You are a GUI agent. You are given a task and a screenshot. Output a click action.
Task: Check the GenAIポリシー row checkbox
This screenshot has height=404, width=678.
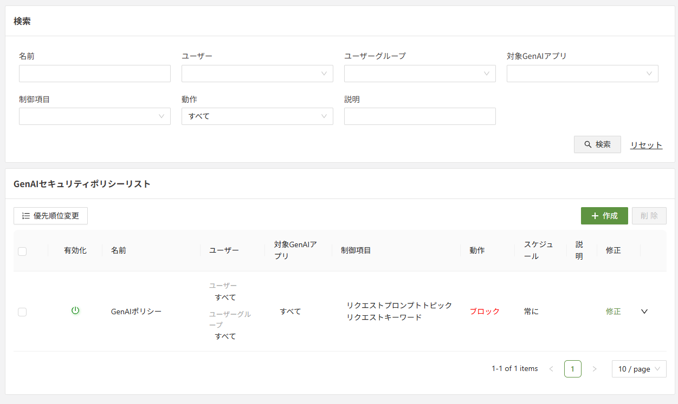tap(22, 312)
